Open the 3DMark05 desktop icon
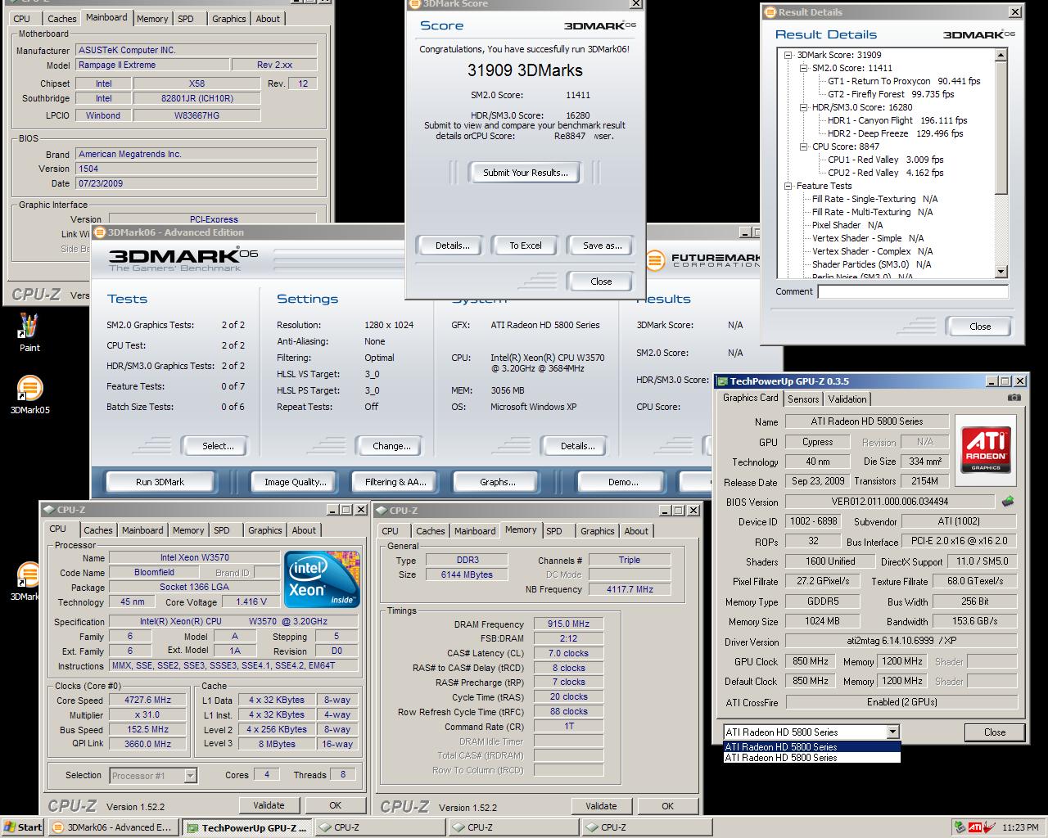 [x=29, y=394]
